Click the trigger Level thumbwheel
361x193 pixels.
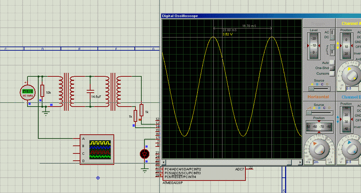coord(314,46)
